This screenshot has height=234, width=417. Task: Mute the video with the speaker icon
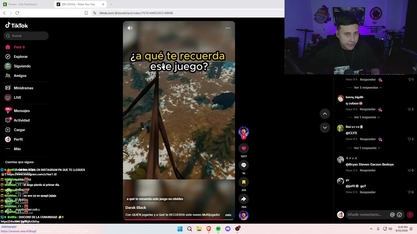point(130,28)
